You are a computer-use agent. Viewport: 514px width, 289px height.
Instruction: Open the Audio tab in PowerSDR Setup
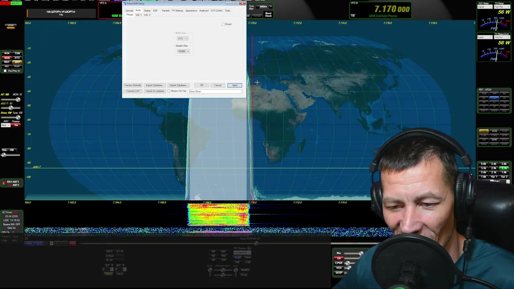138,10
